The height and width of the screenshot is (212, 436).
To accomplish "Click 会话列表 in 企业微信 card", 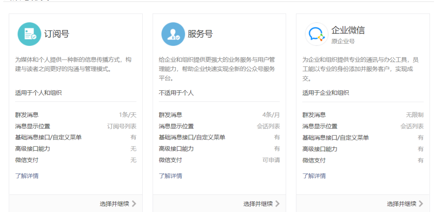I will tap(412, 126).
